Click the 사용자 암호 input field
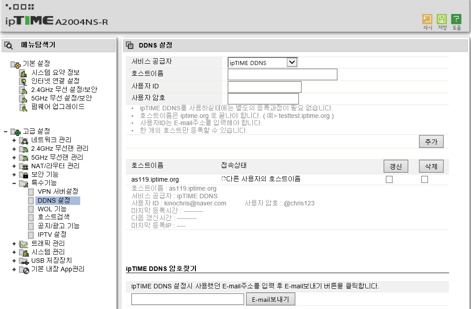The height and width of the screenshot is (309, 471). [x=263, y=99]
